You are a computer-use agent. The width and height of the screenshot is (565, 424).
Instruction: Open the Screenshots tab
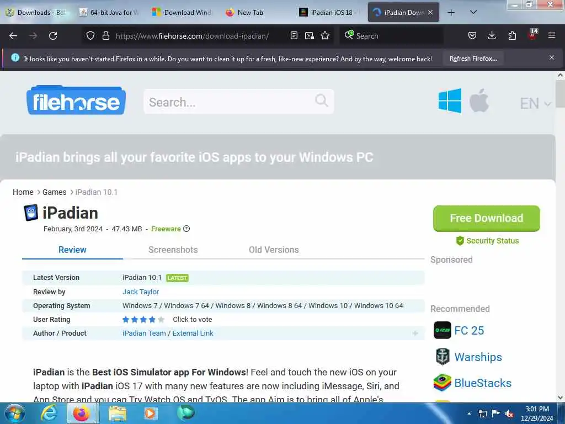(173, 250)
